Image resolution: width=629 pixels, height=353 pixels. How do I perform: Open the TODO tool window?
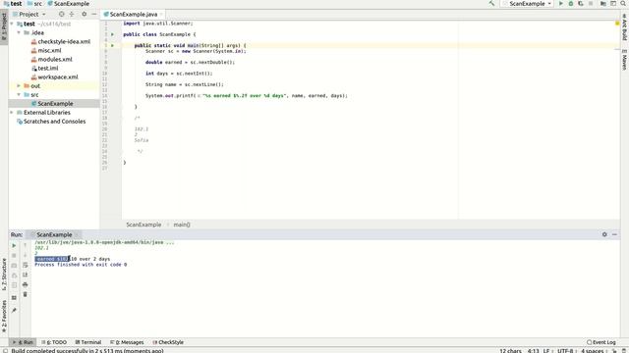click(54, 342)
